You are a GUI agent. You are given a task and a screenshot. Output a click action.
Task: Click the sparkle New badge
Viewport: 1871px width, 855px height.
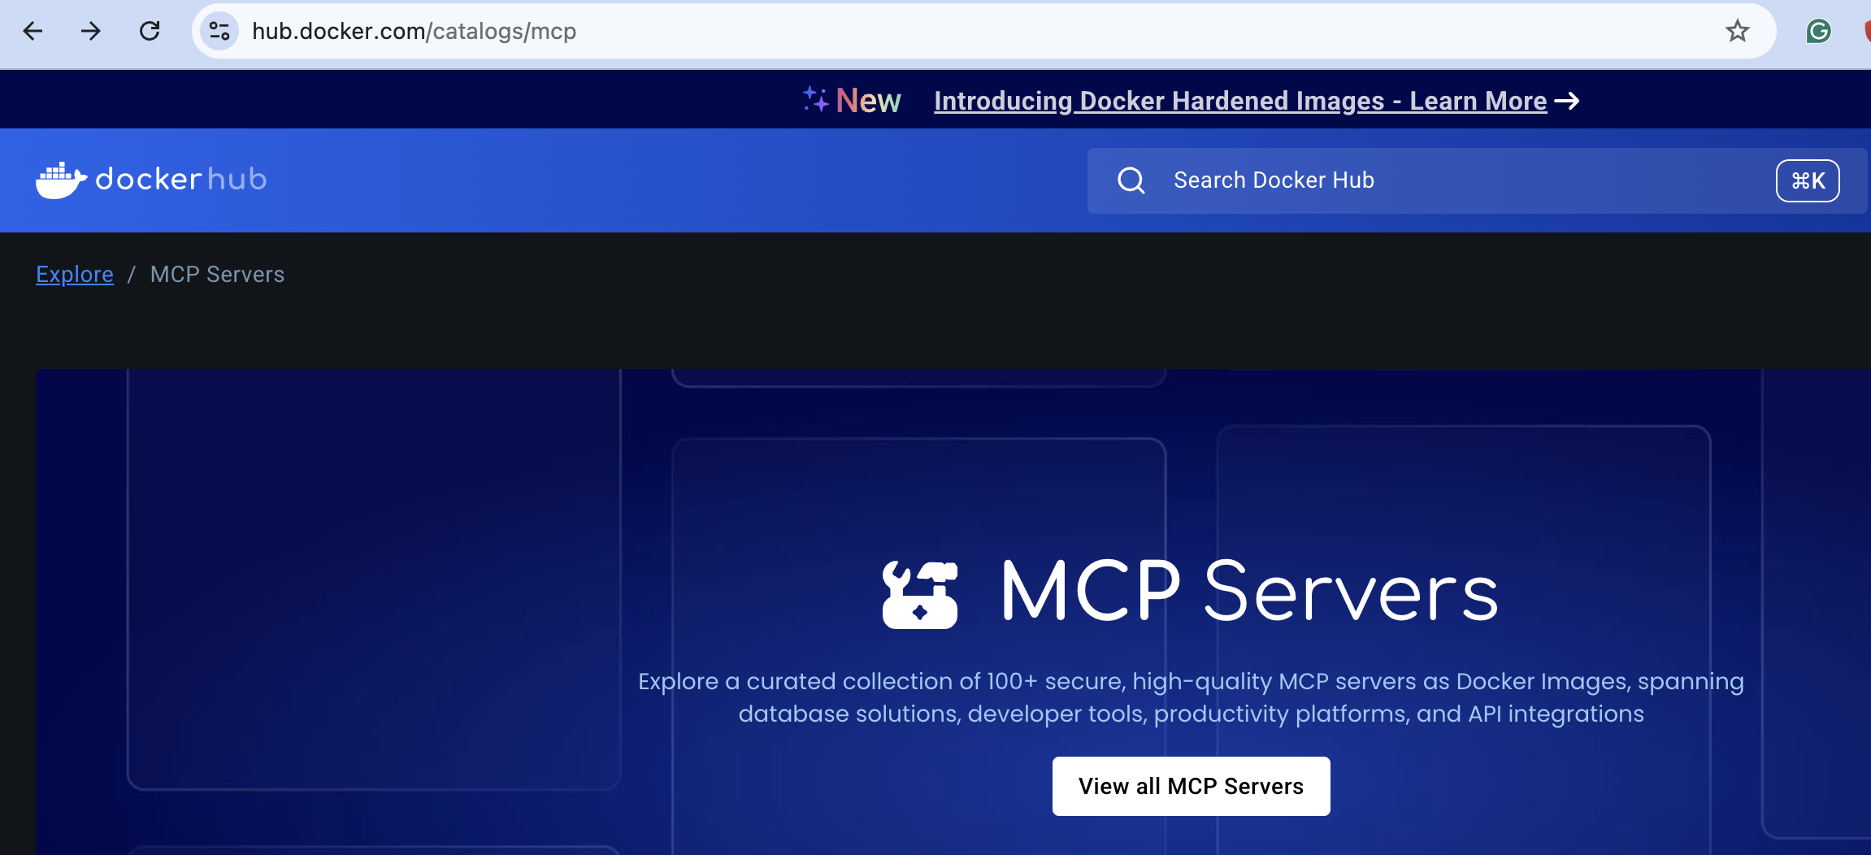coord(852,101)
